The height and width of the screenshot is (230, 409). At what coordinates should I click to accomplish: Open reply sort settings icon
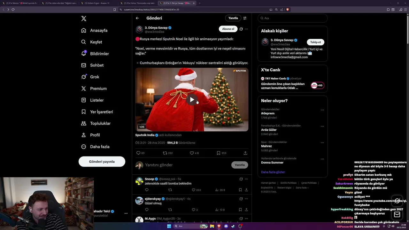click(x=245, y=18)
